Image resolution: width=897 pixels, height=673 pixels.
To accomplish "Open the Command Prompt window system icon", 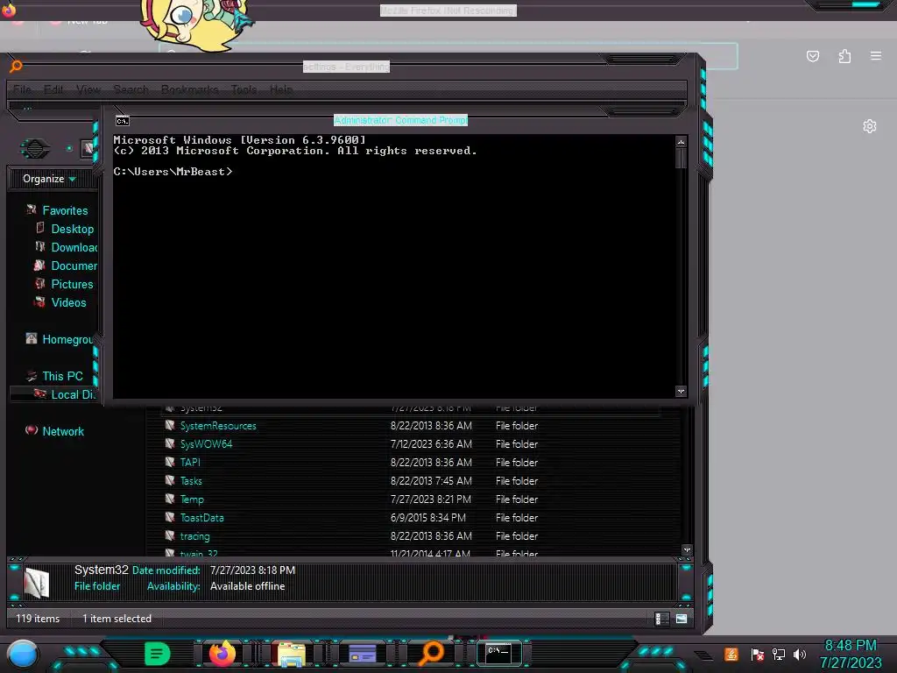I will click(x=123, y=121).
